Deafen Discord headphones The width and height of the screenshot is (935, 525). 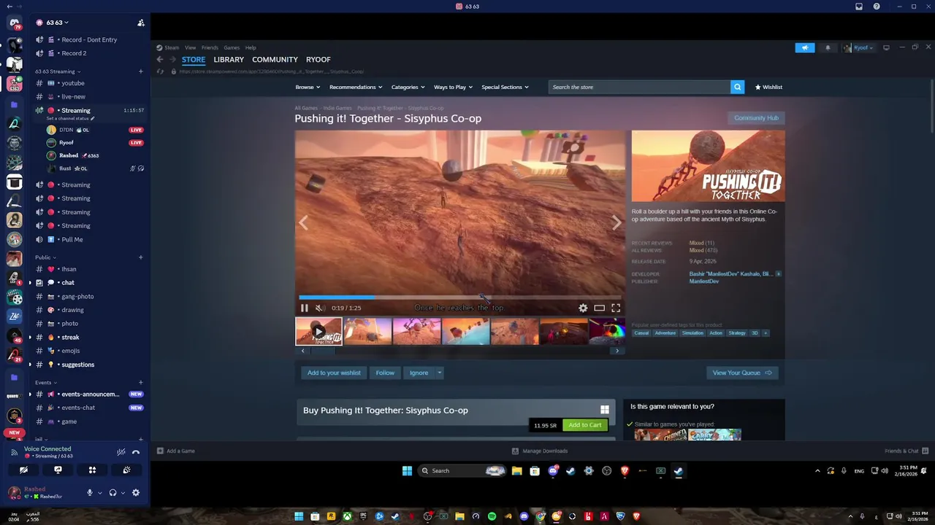(x=112, y=493)
